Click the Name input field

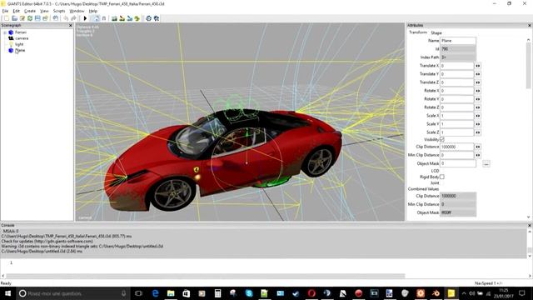click(x=458, y=41)
